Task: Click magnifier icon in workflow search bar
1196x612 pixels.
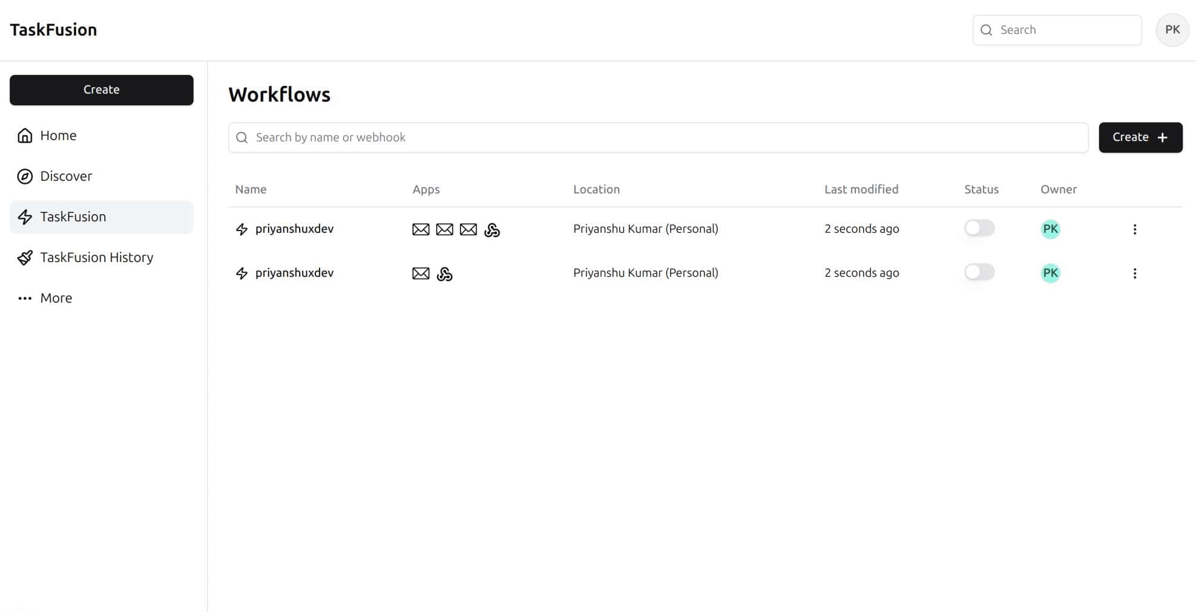Action: pos(241,138)
